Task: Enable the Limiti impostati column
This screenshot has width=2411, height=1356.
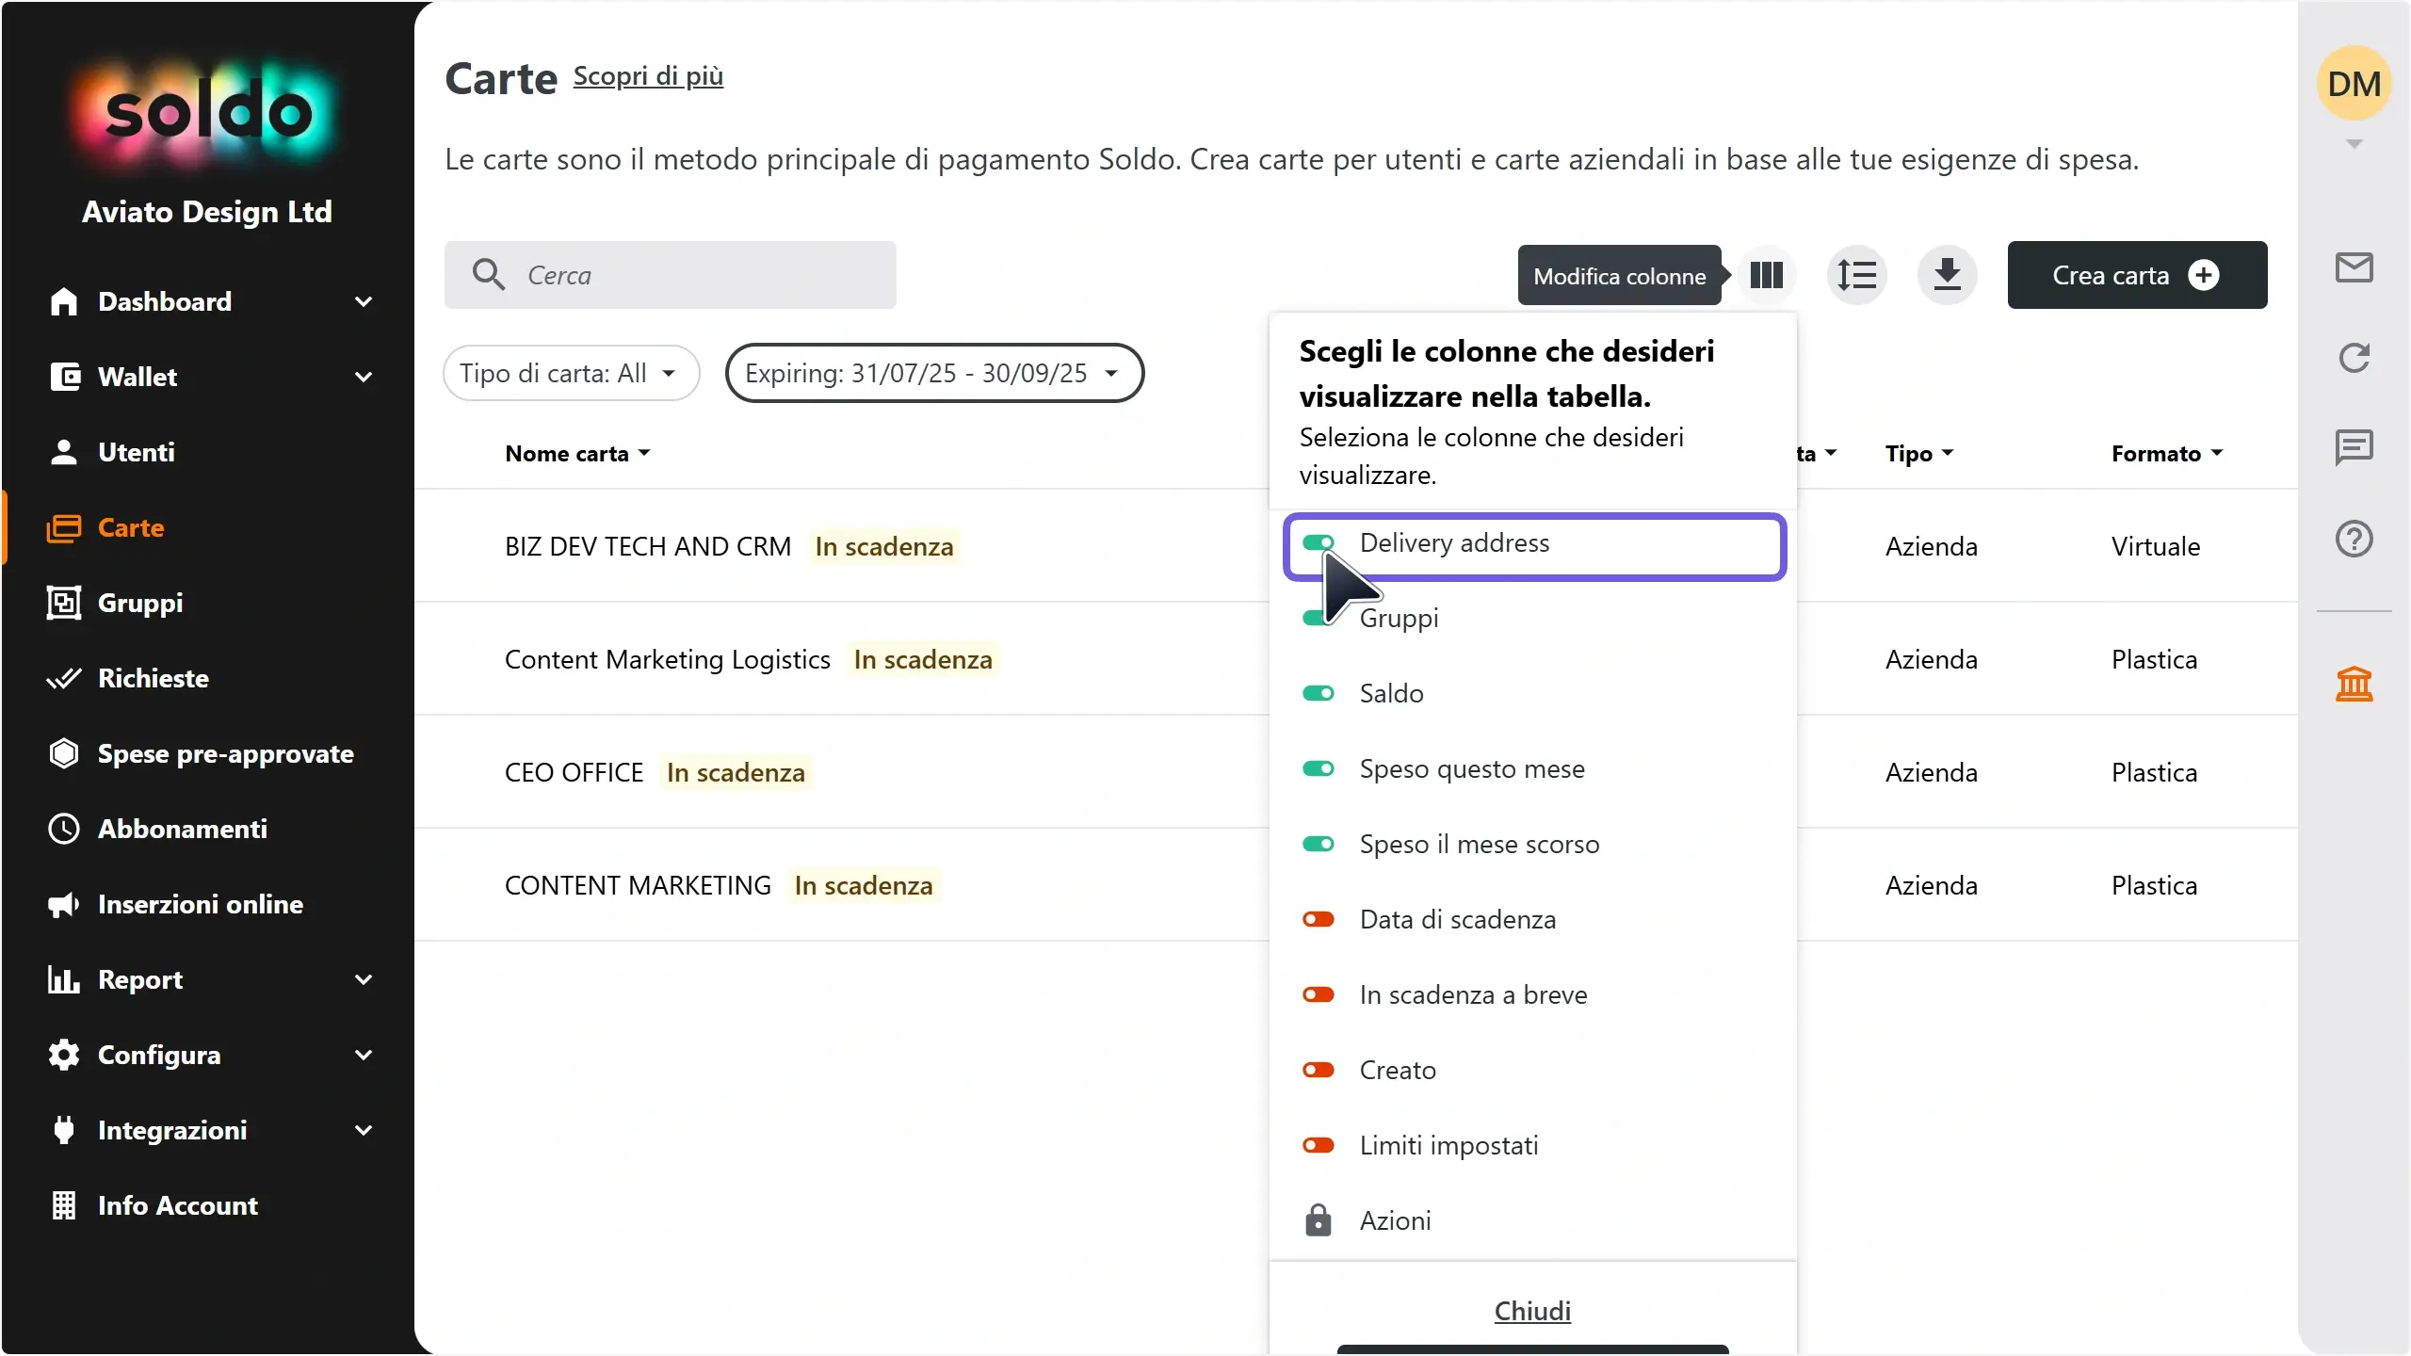Action: pyautogui.click(x=1319, y=1145)
